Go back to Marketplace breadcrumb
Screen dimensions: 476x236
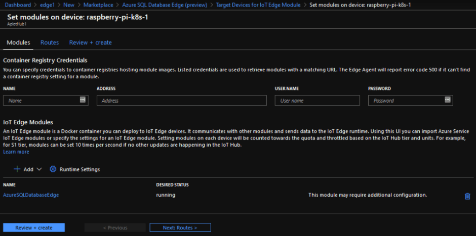click(99, 5)
